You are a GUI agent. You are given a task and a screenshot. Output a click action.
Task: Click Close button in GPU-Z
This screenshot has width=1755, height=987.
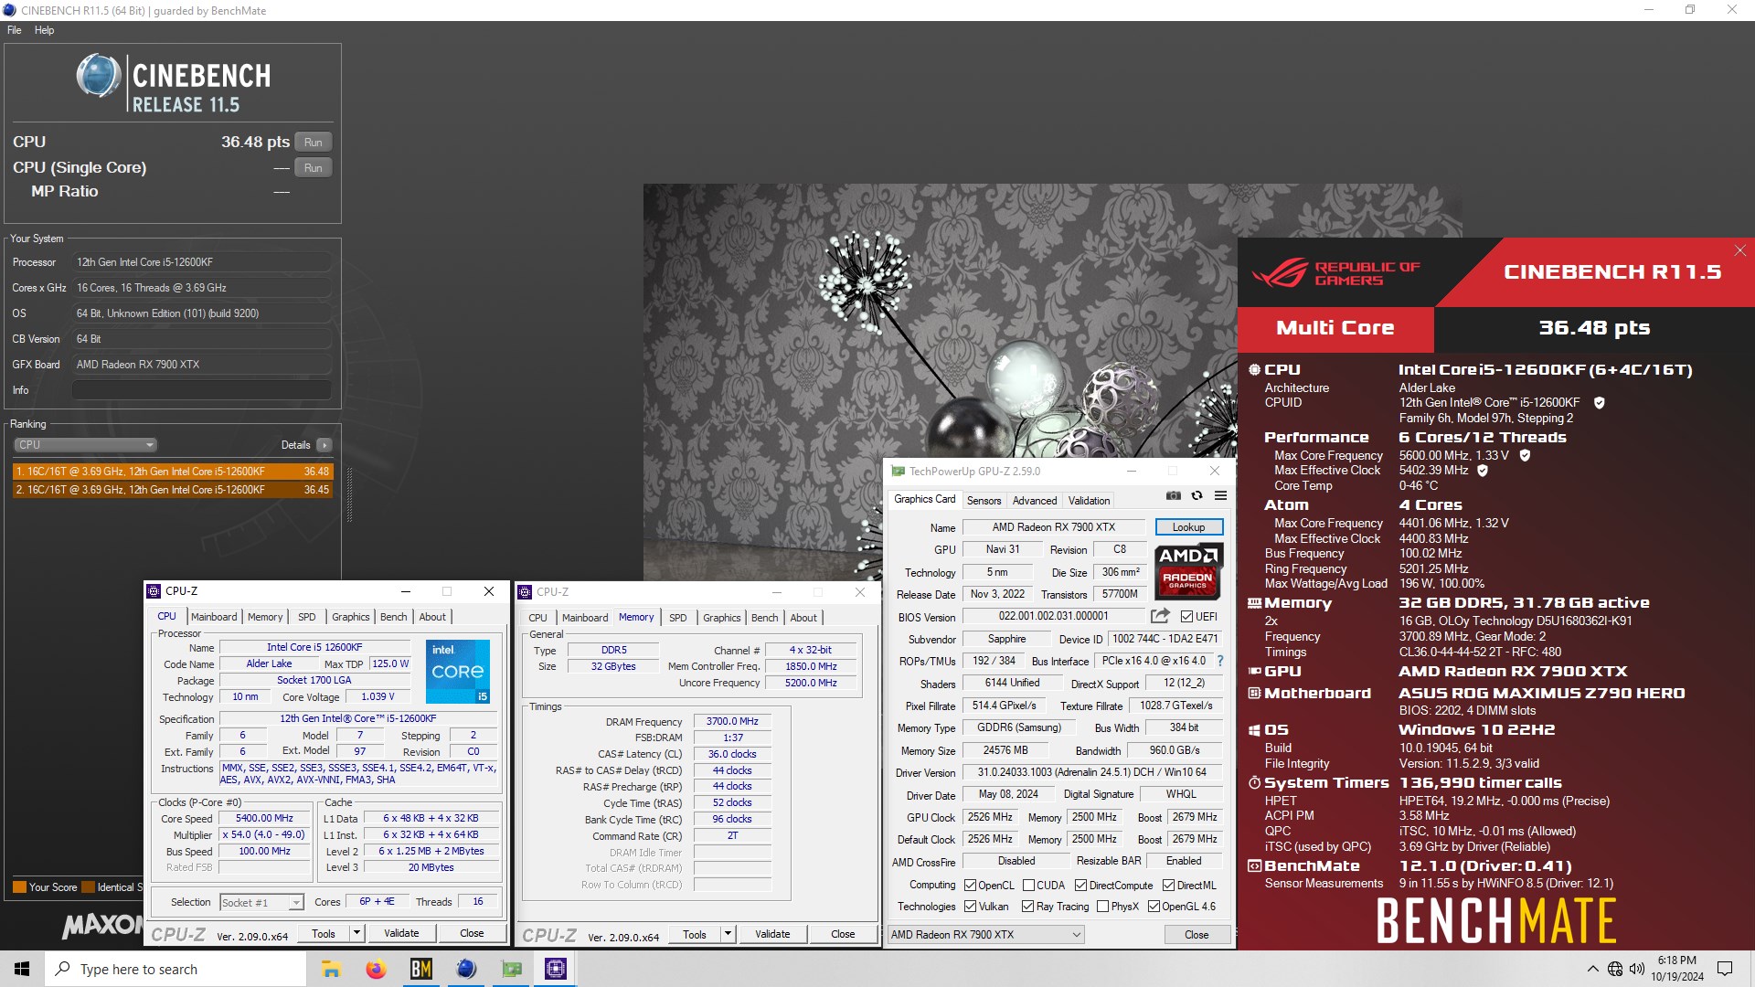tap(1197, 935)
